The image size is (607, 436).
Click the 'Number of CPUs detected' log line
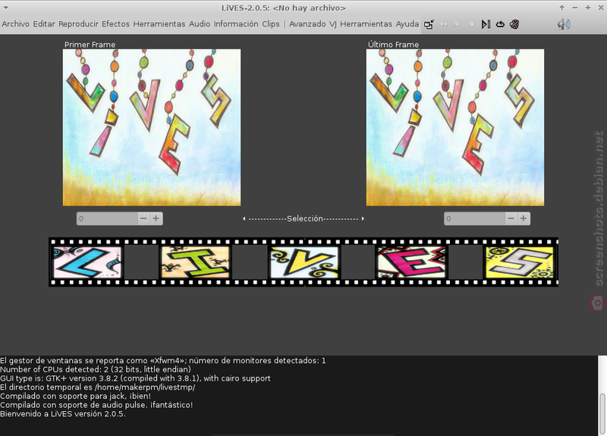[96, 369]
